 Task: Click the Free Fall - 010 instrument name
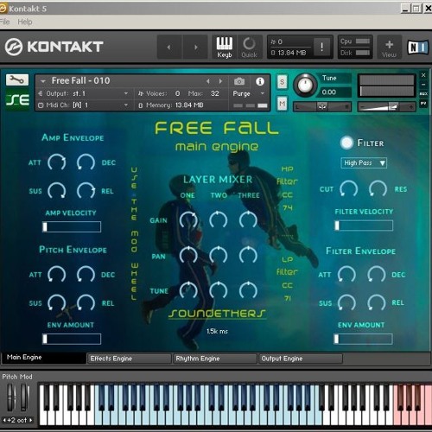[x=80, y=81]
